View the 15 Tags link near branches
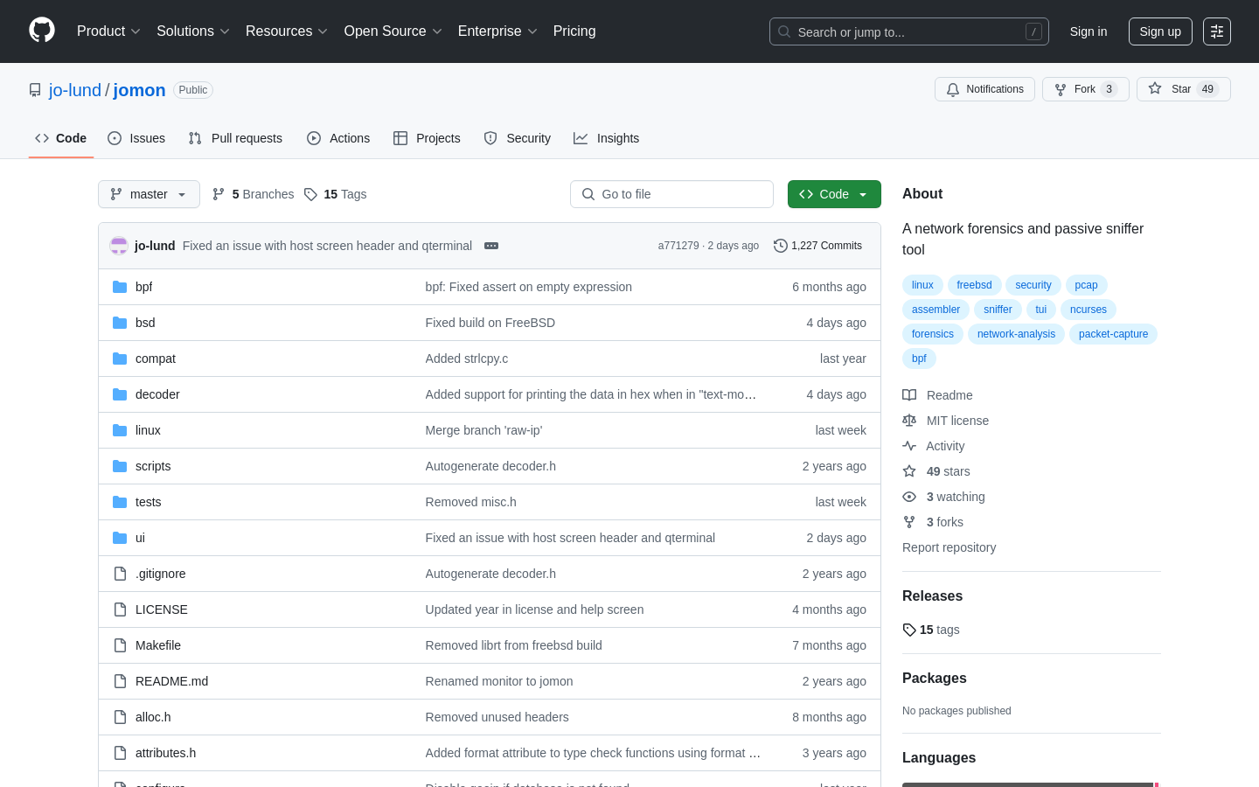This screenshot has width=1259, height=787. pos(335,194)
